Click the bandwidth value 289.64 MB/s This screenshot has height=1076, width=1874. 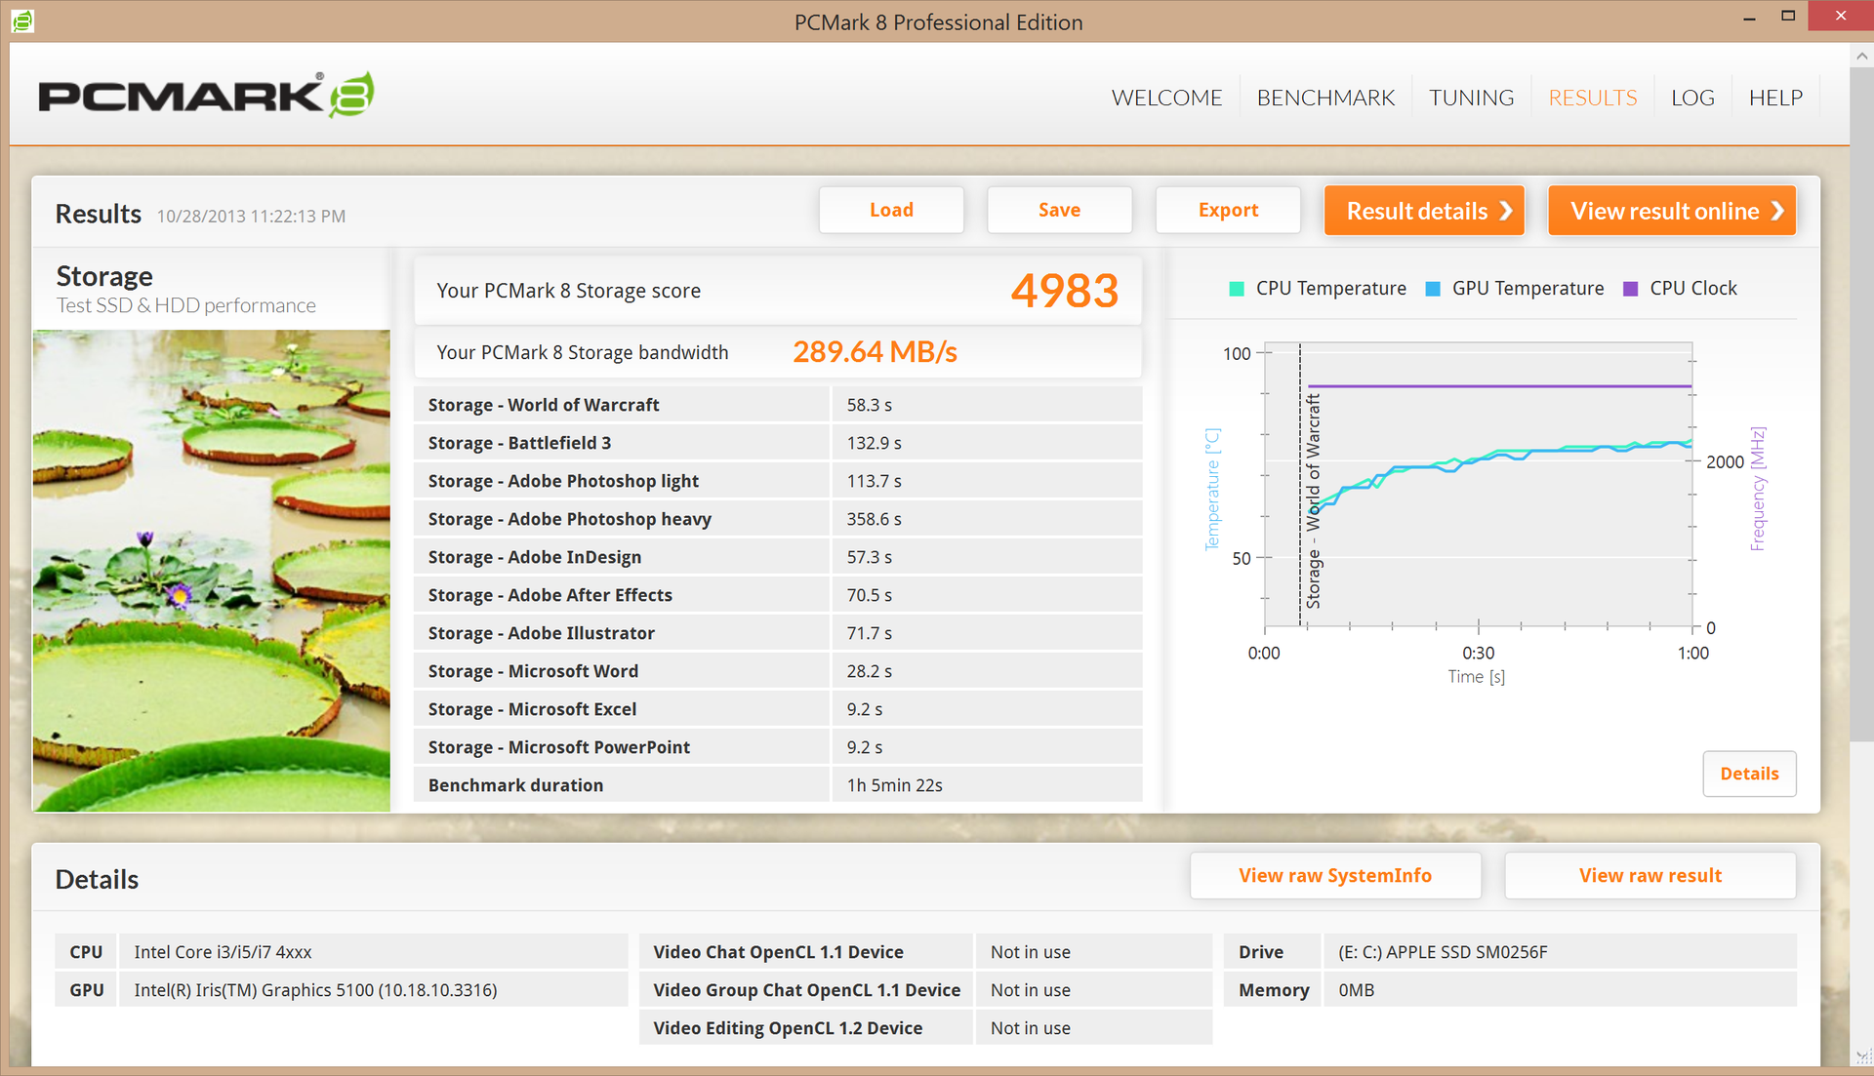875,352
